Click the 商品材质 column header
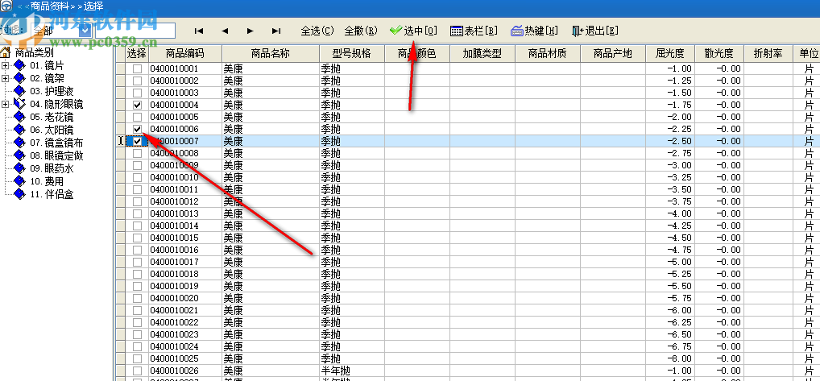820x381 pixels. [x=548, y=53]
